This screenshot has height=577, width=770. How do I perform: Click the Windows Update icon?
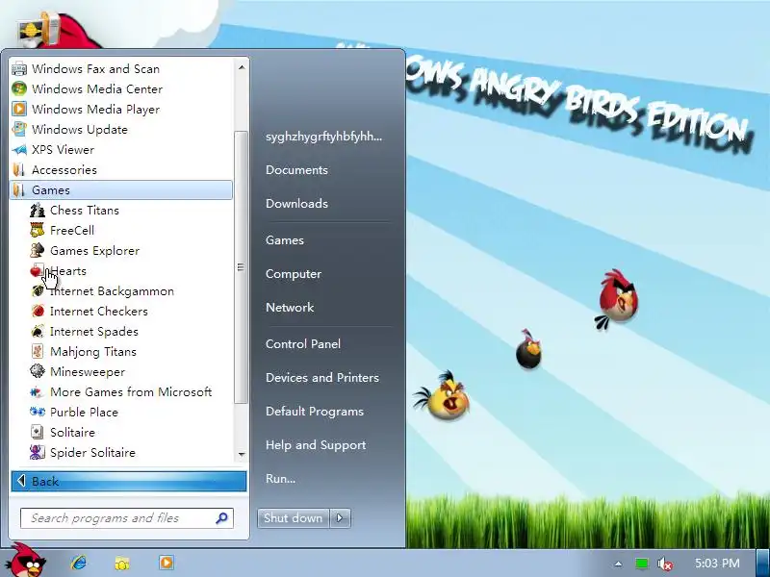pyautogui.click(x=19, y=129)
